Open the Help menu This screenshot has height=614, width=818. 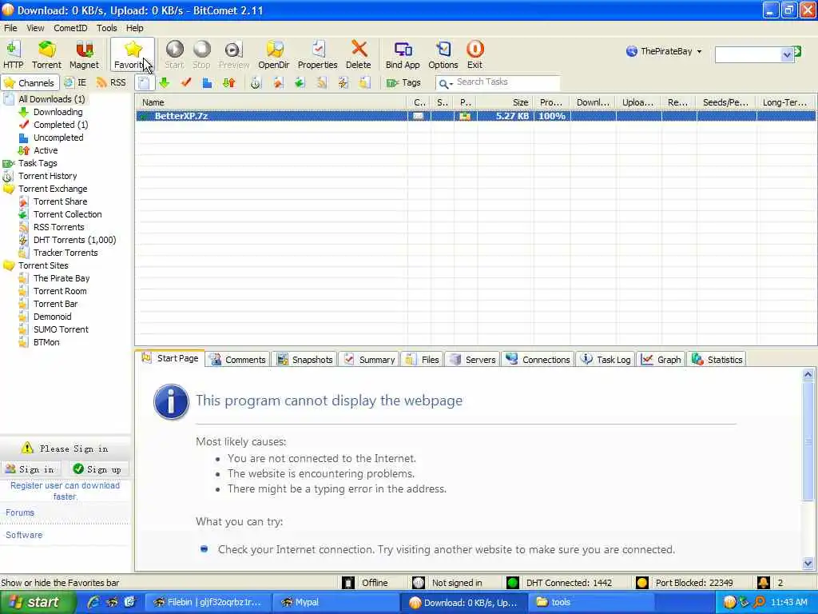pos(134,28)
